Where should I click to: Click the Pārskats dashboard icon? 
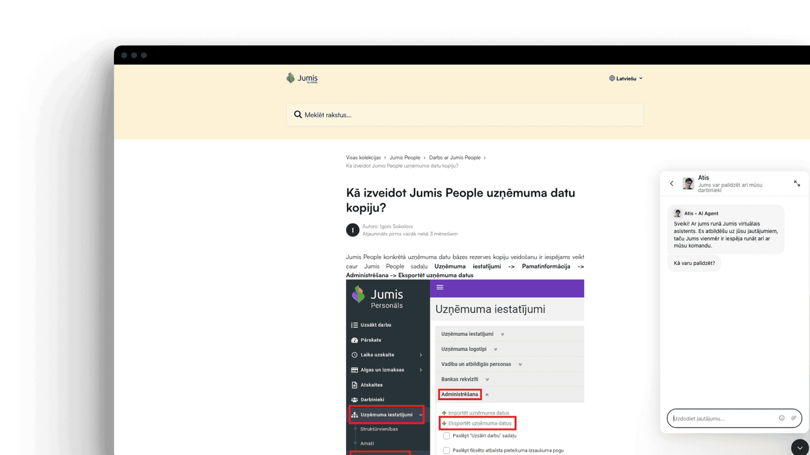coord(354,340)
